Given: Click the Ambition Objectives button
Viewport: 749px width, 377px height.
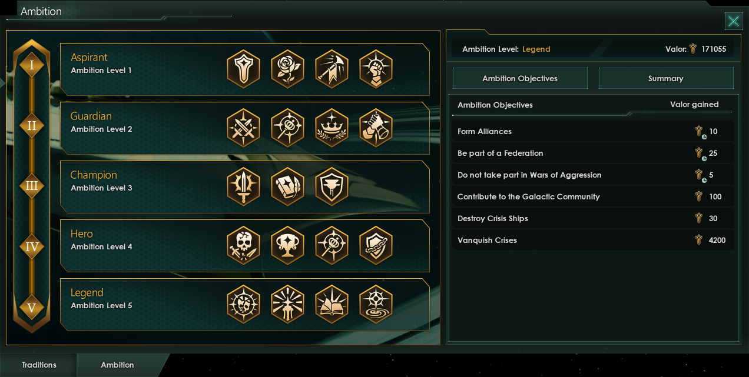Looking at the screenshot, I should pyautogui.click(x=520, y=78).
